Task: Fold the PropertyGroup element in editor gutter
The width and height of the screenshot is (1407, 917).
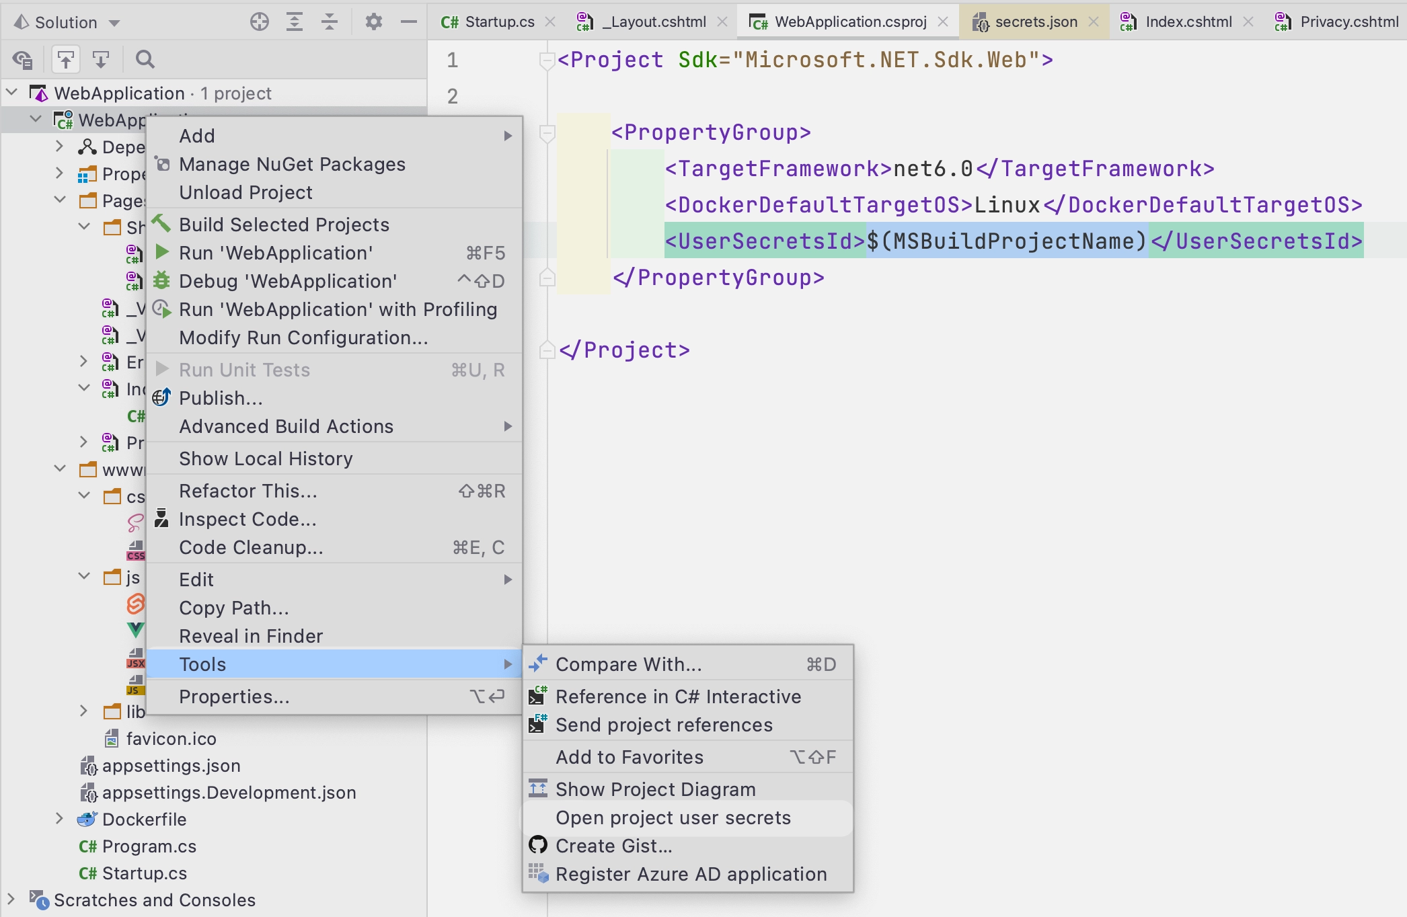Action: [x=547, y=132]
